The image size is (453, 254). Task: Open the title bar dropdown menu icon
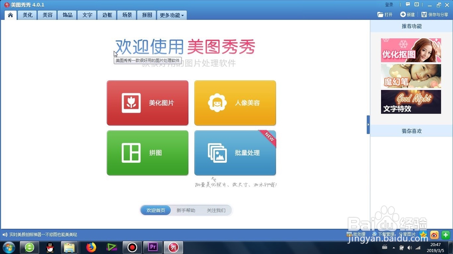coord(417,5)
